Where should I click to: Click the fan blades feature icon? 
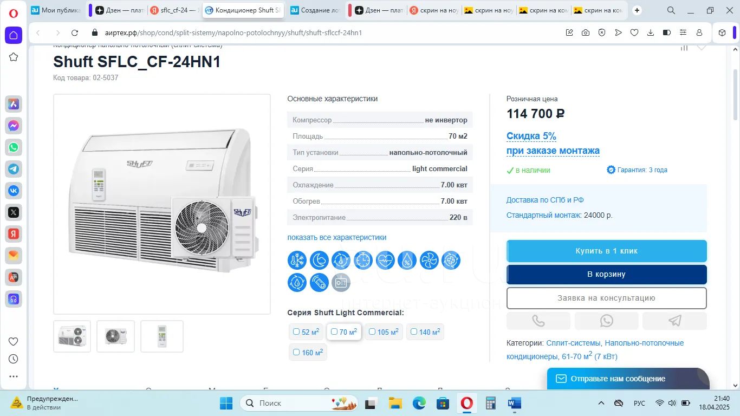tap(429, 261)
